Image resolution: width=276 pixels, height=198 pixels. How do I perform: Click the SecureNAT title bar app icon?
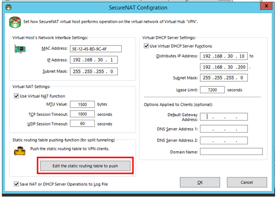[9, 7]
